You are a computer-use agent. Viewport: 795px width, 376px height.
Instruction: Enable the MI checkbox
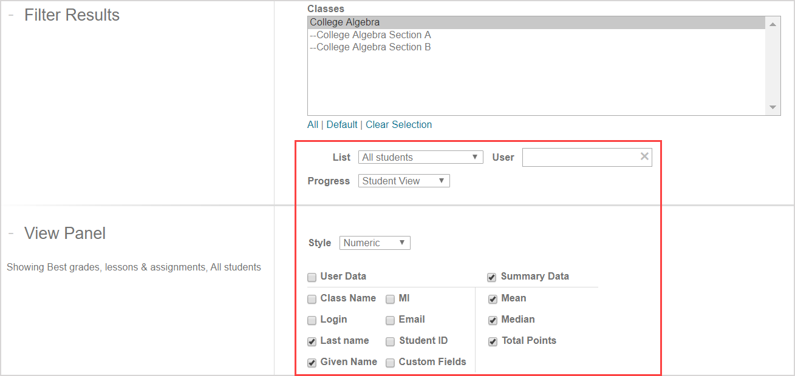[390, 299]
